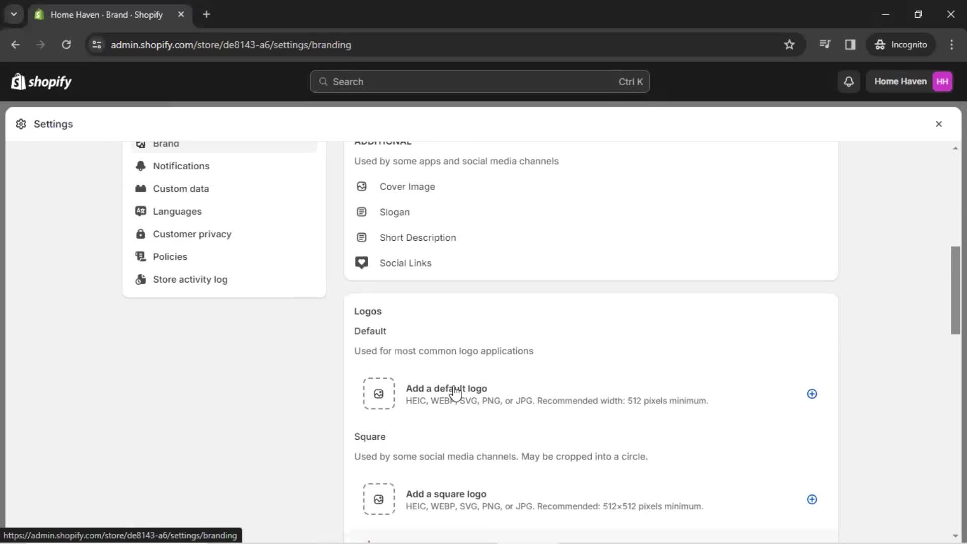Screen dimensions: 967x544
Task: Click the Store activity log icon
Action: pyautogui.click(x=140, y=279)
